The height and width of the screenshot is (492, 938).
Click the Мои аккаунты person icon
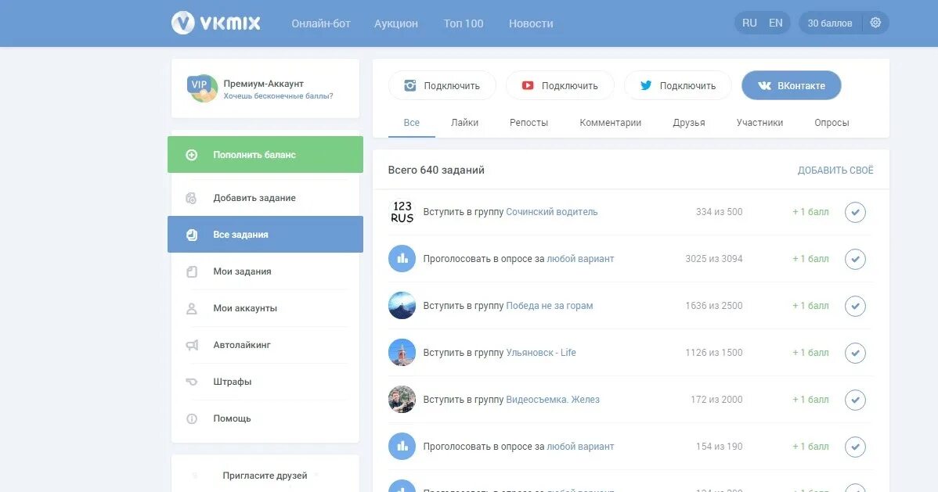(191, 308)
